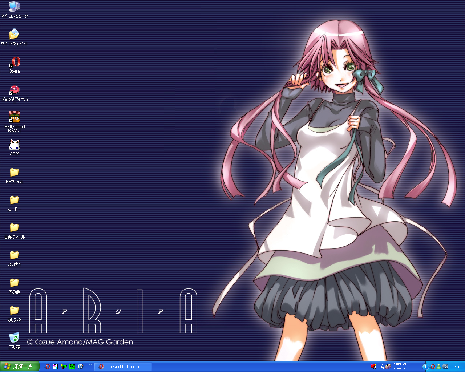
Task: Open the Messenger tray icon
Action: [x=439, y=367]
